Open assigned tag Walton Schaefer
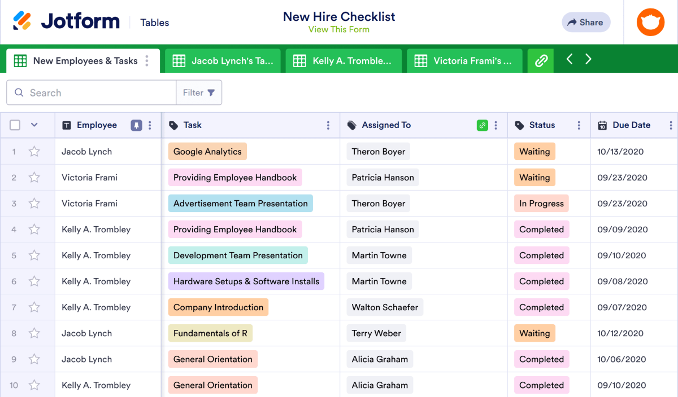Viewport: 678px width, 397px height. click(385, 307)
